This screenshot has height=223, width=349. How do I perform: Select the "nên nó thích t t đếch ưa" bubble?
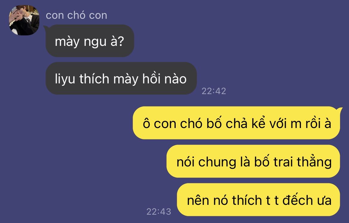click(258, 200)
